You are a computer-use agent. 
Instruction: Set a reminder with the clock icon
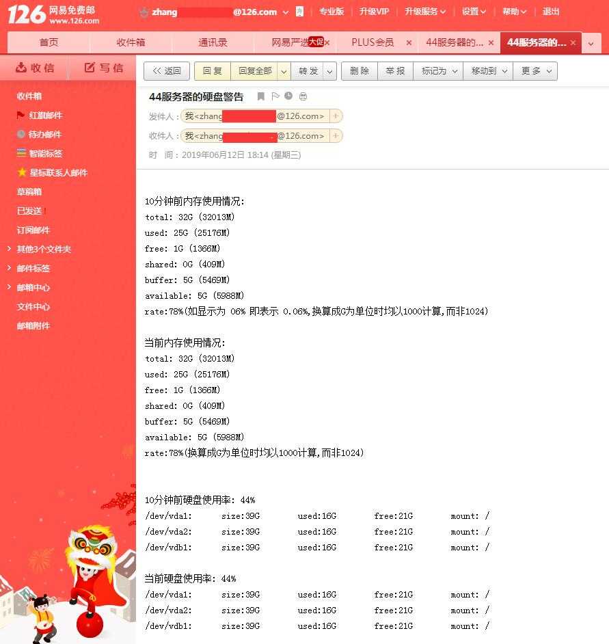pos(288,96)
